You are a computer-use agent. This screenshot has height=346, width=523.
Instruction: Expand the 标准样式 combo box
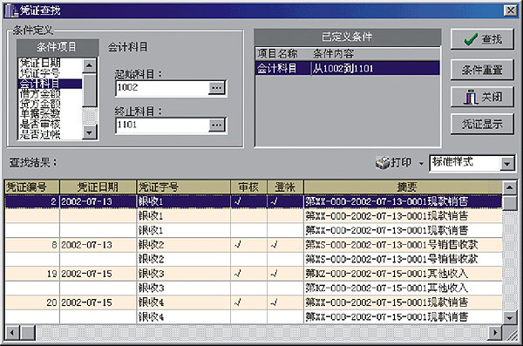tap(507, 164)
